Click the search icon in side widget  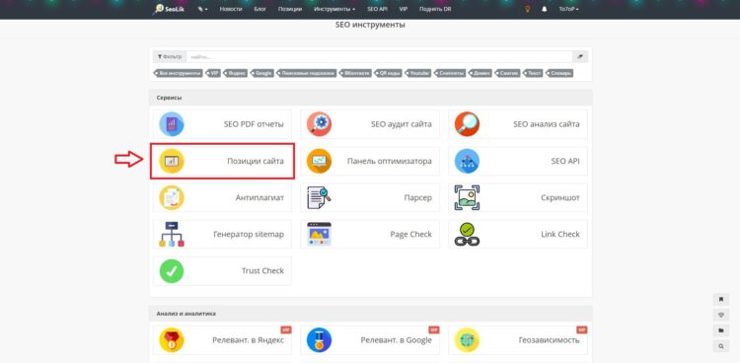coord(720,346)
